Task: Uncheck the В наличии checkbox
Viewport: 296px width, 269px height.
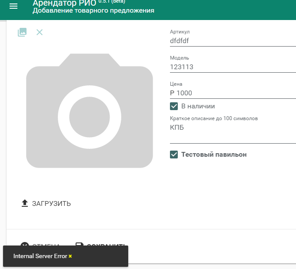Action: 174,106
